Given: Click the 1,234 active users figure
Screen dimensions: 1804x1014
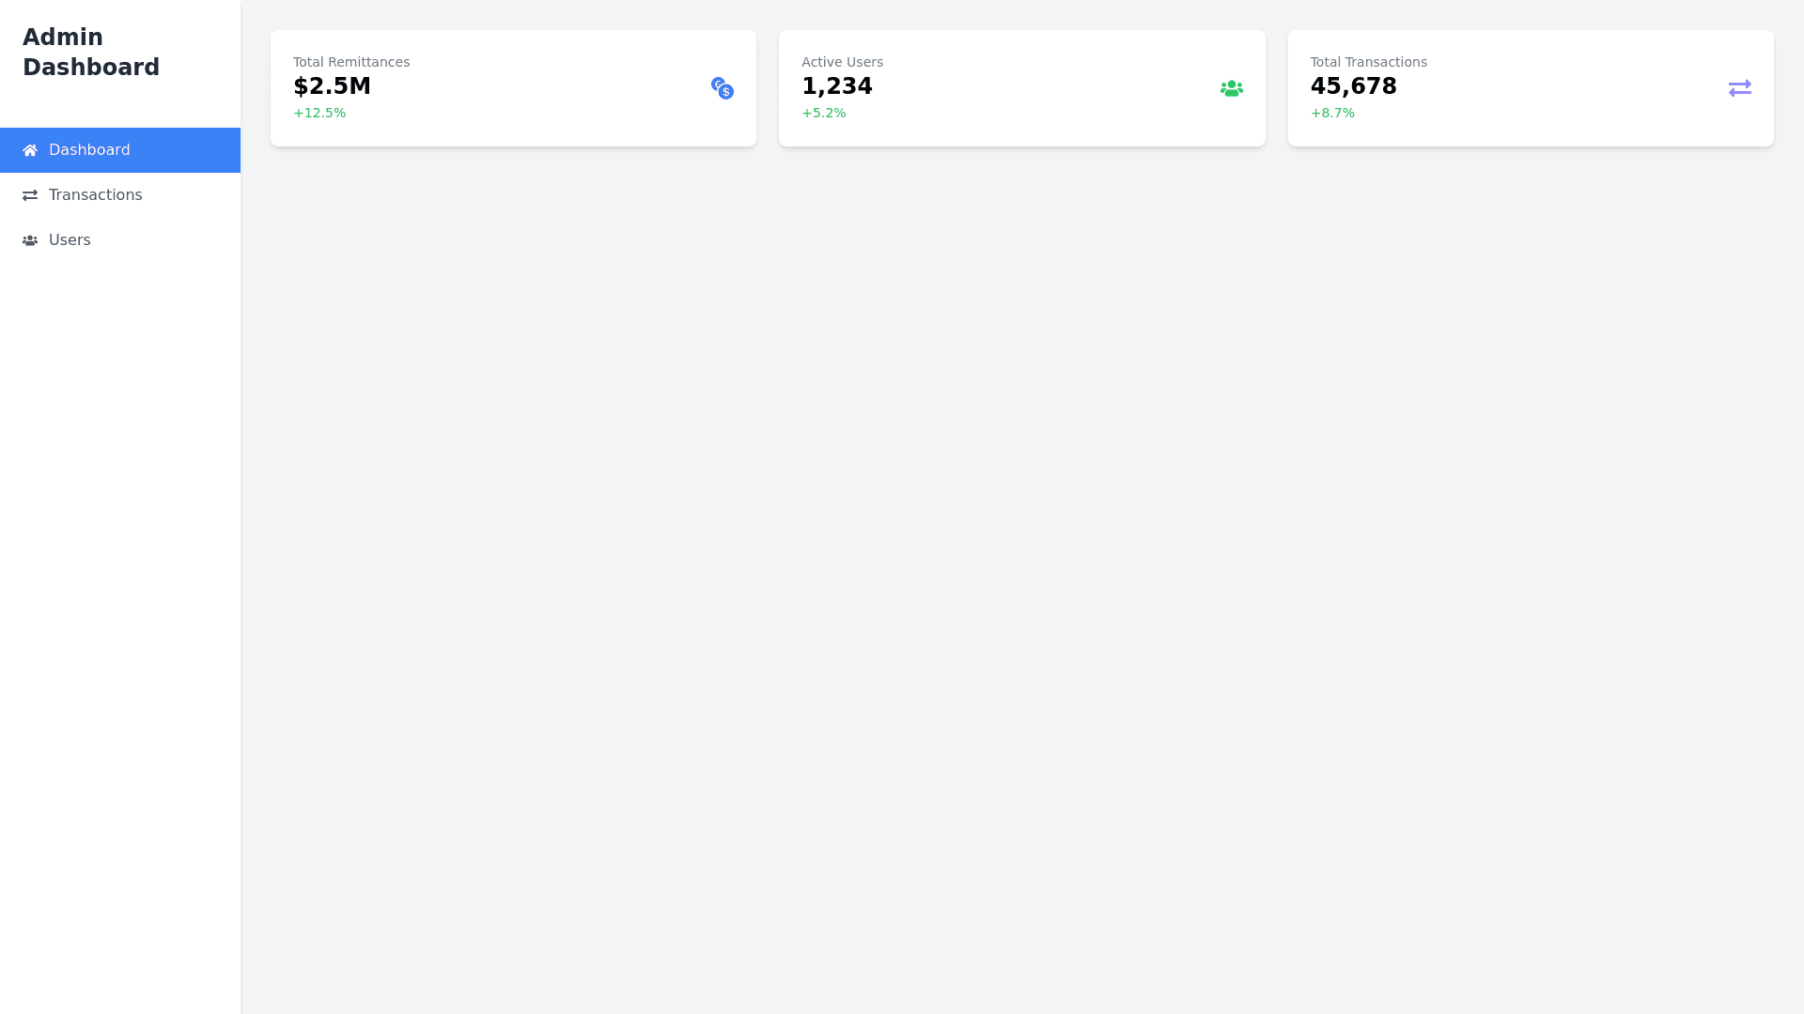Looking at the screenshot, I should pyautogui.click(x=836, y=86).
